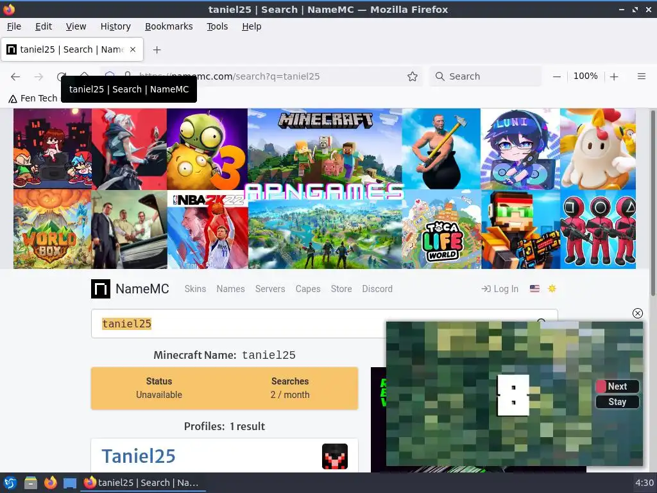
Task: Bookmark this page with the star icon
Action: (x=413, y=76)
